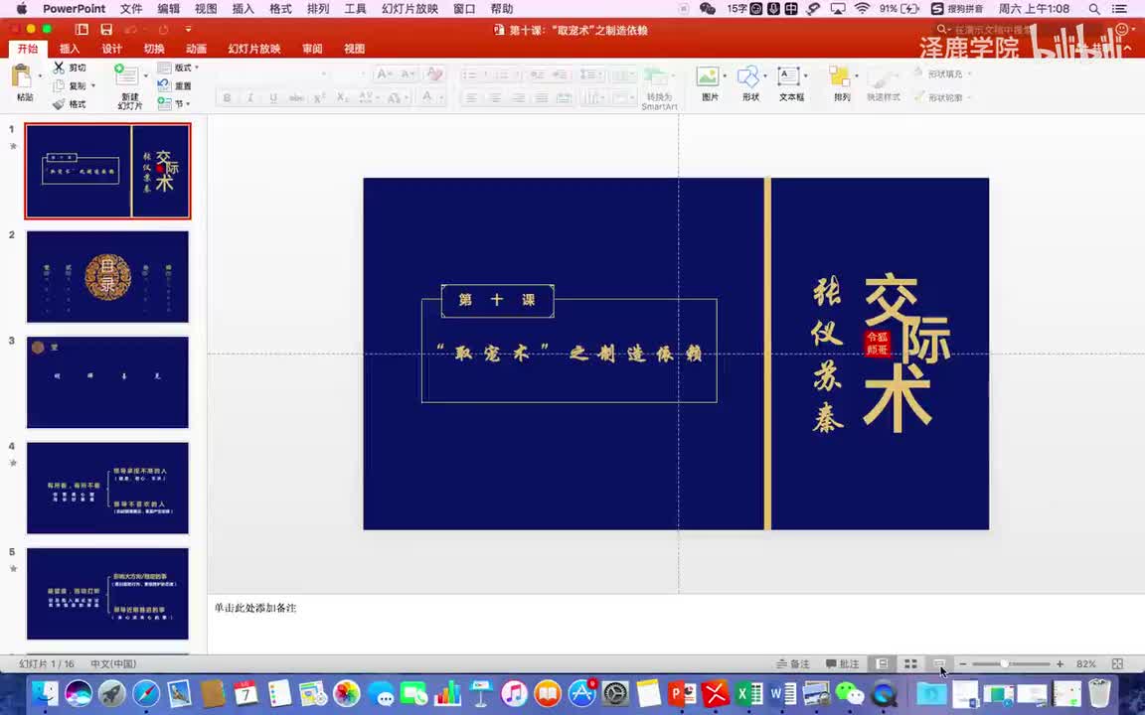Collapse the ribbon with the chevron

point(1129,49)
